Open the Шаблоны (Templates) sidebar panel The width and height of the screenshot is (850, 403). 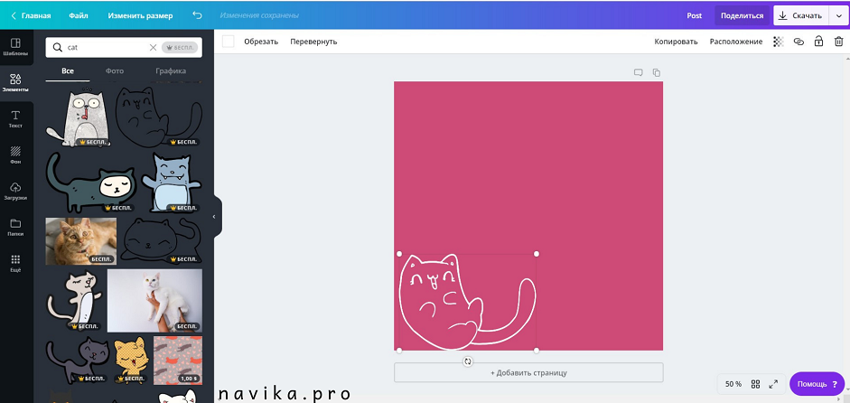15,46
